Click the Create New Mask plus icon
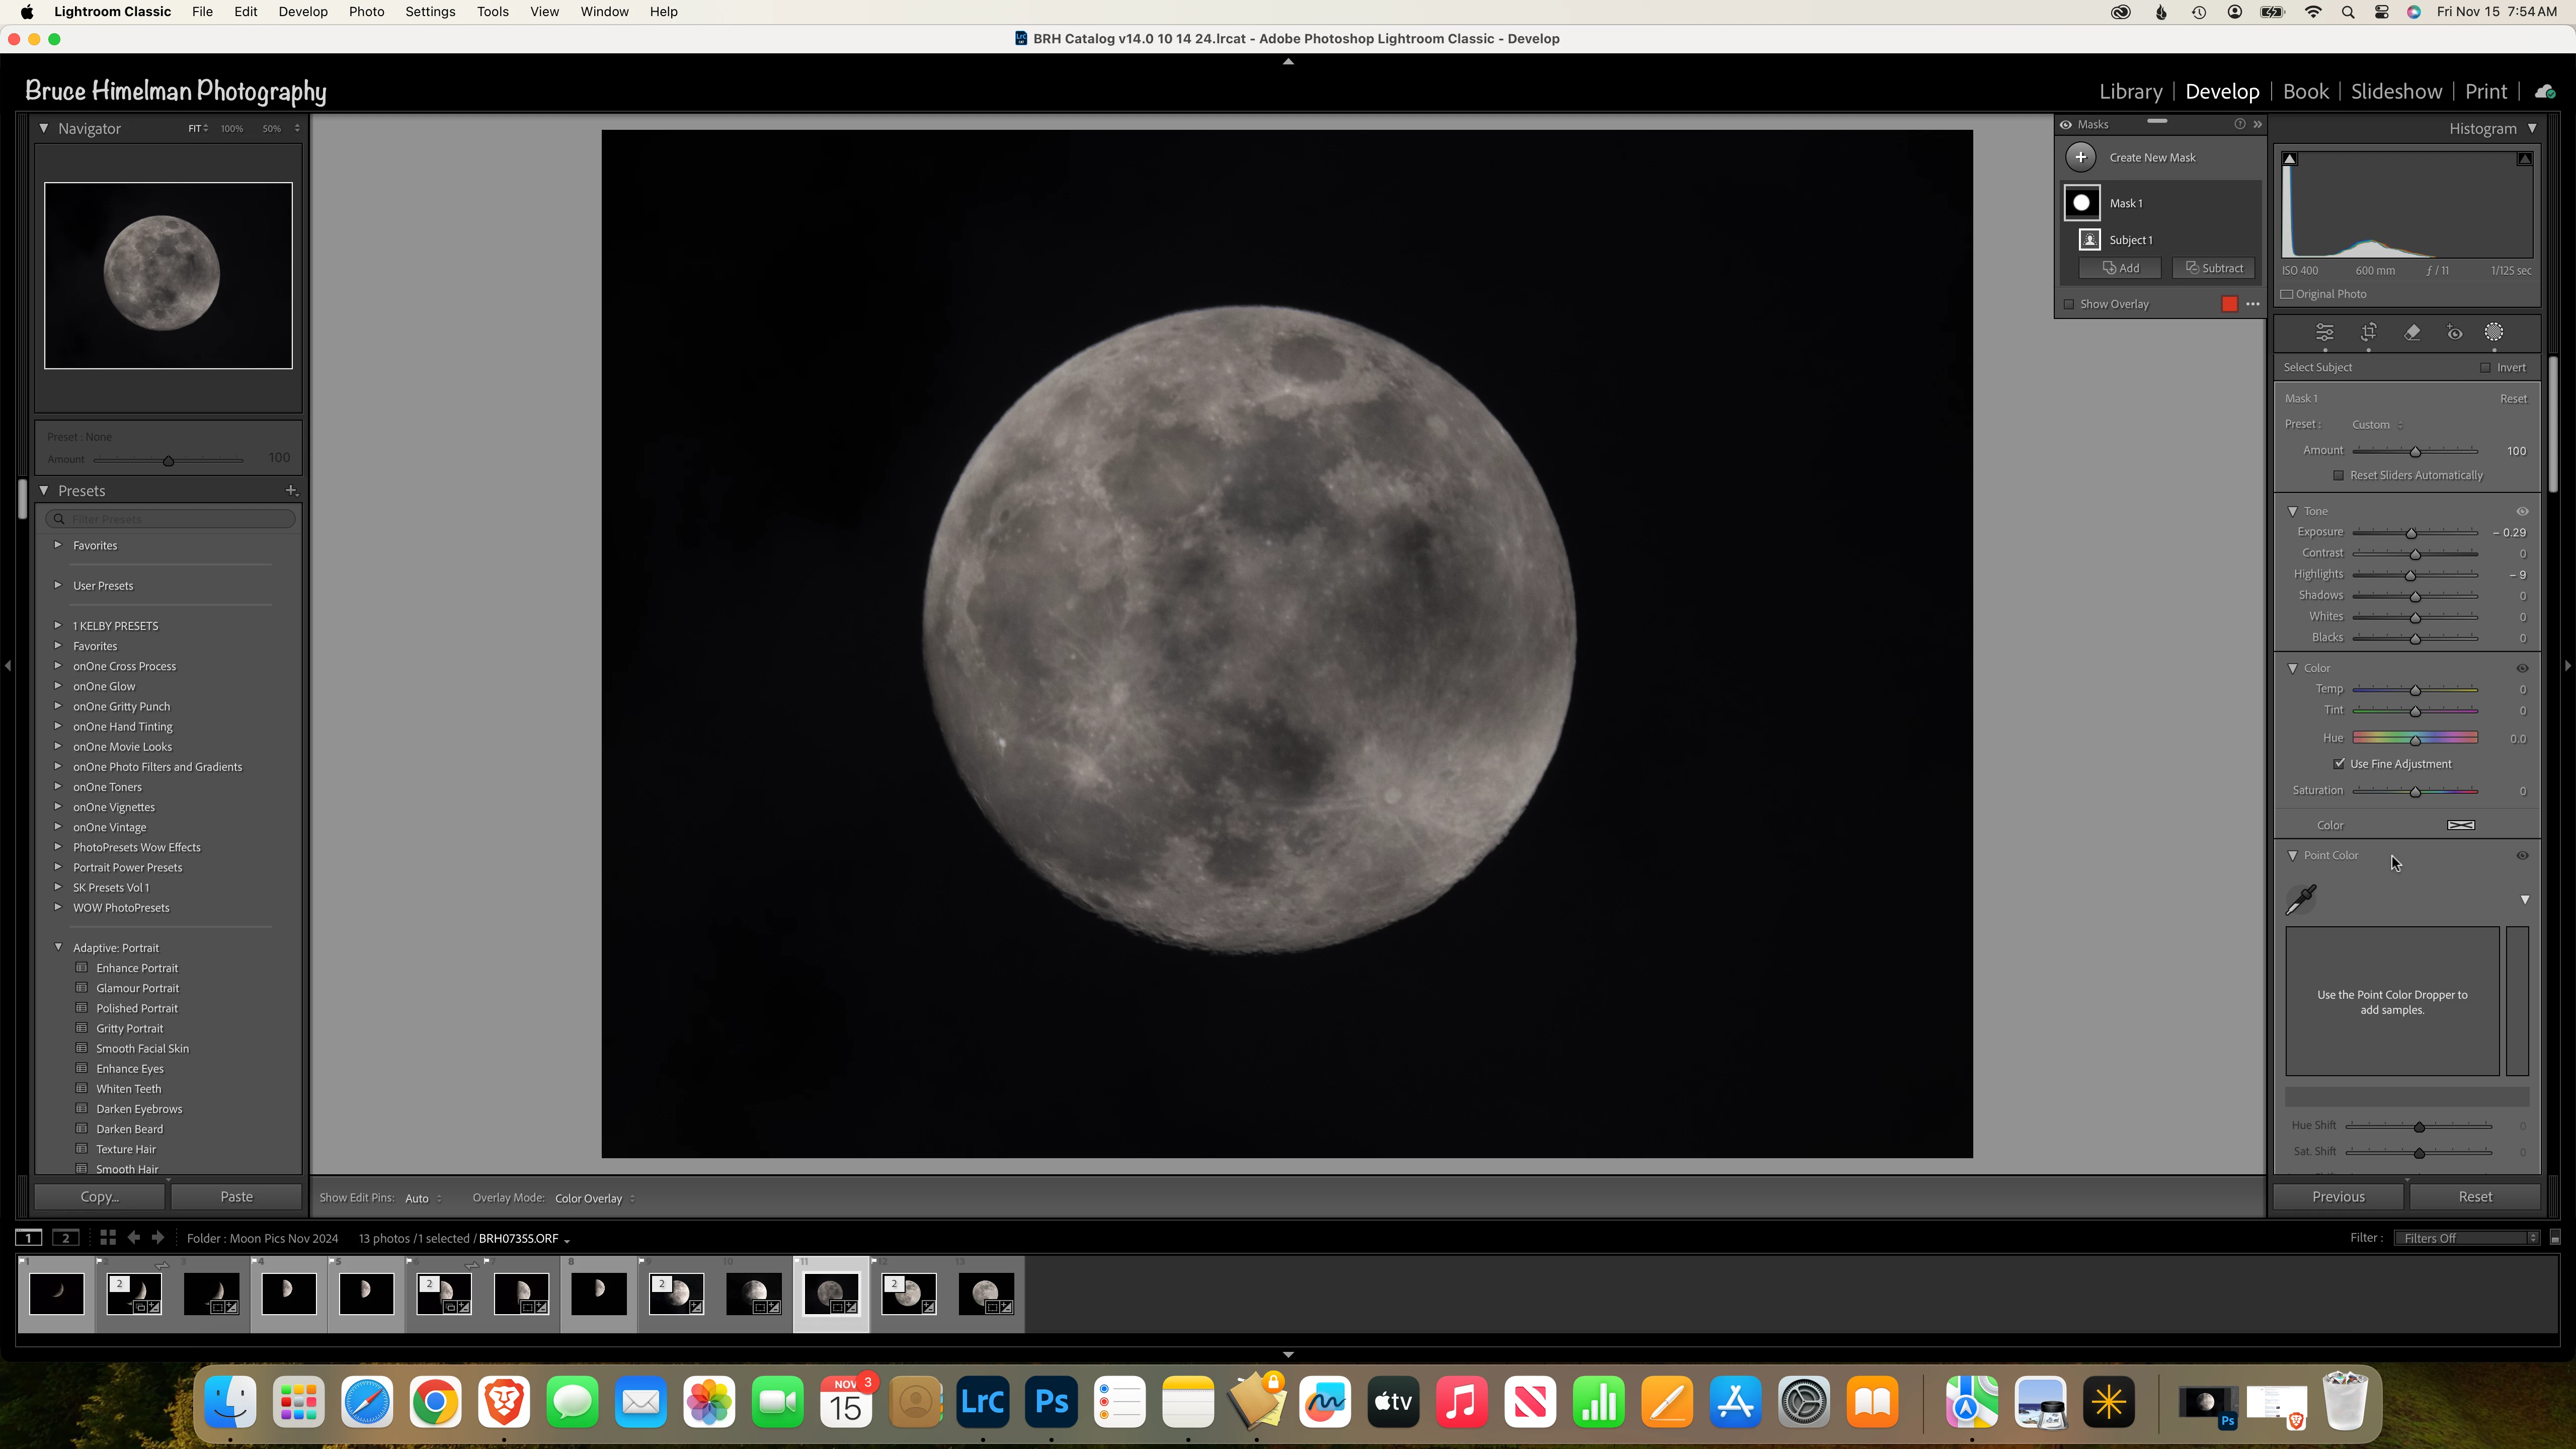2576x1449 pixels. point(2081,157)
